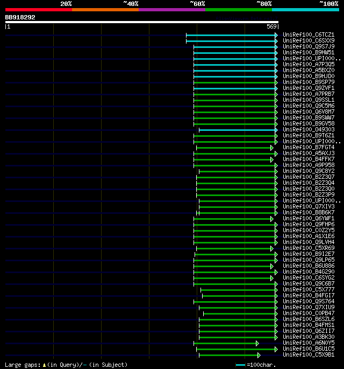Select the UniRef100_B8B6K7 label
The width and height of the screenshot is (344, 369).
click(x=309, y=212)
